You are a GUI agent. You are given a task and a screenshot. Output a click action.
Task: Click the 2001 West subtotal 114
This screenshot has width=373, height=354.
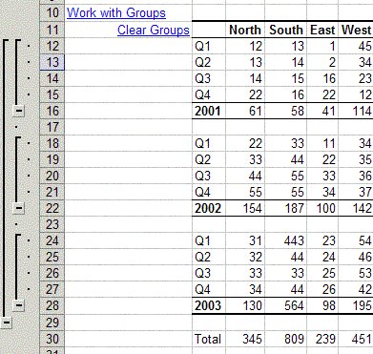356,111
